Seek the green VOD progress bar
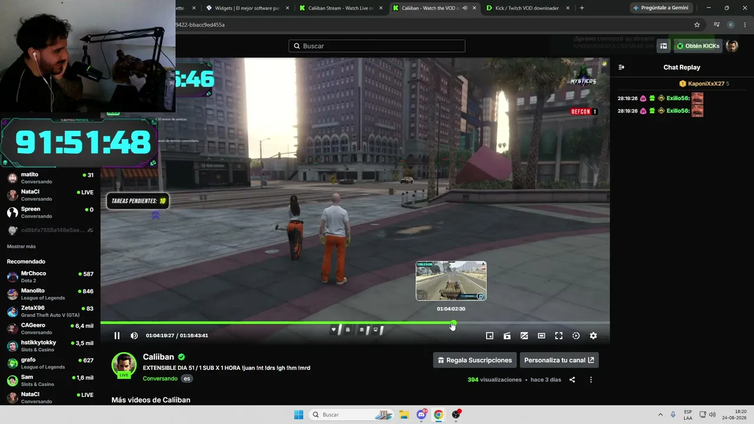The image size is (754, 424). 355,323
